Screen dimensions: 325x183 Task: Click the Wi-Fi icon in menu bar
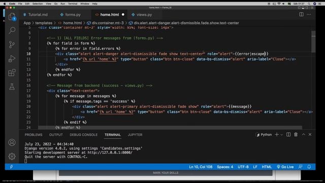[x=279, y=4]
